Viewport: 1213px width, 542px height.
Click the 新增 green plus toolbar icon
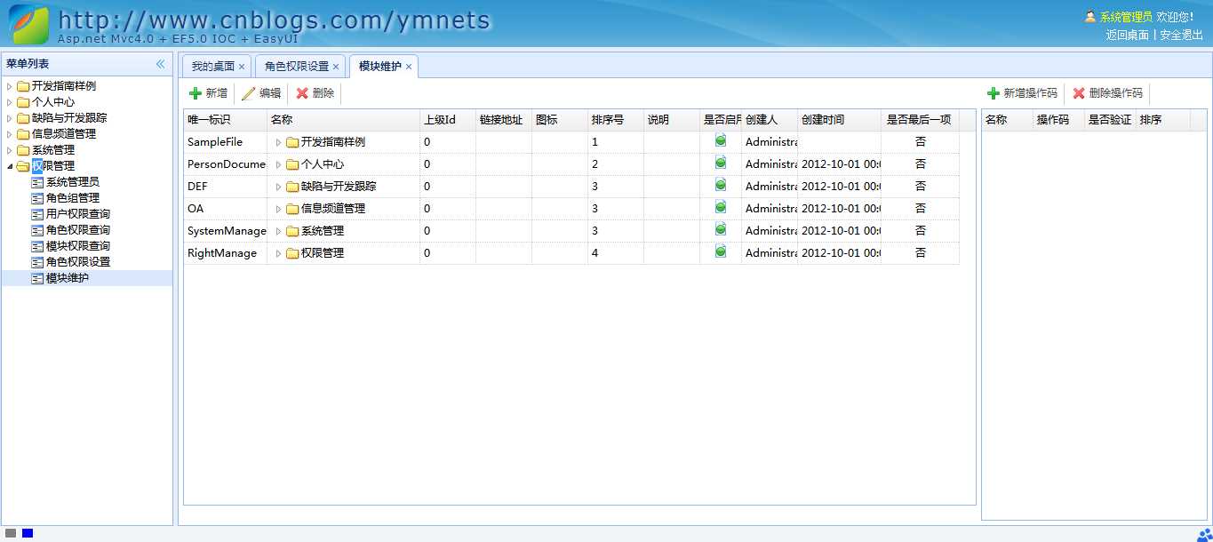[197, 92]
